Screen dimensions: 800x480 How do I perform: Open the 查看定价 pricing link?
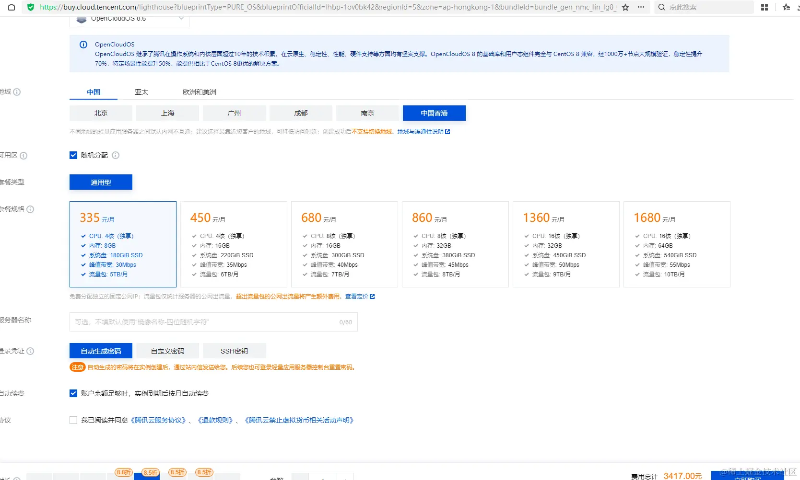coord(356,297)
